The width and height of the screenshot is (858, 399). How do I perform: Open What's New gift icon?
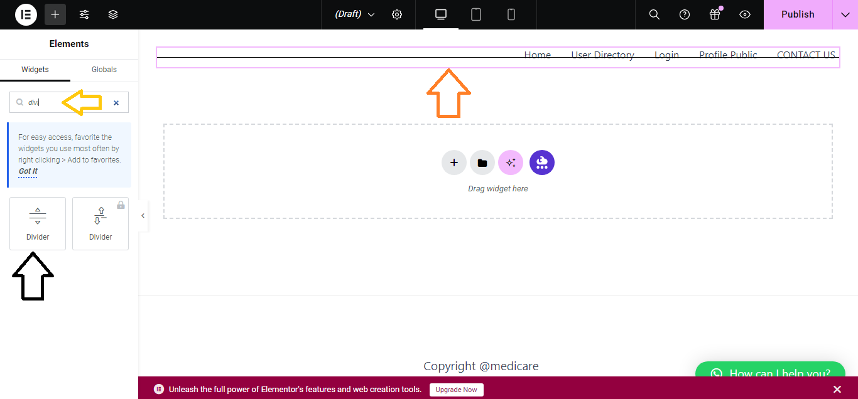tap(715, 14)
